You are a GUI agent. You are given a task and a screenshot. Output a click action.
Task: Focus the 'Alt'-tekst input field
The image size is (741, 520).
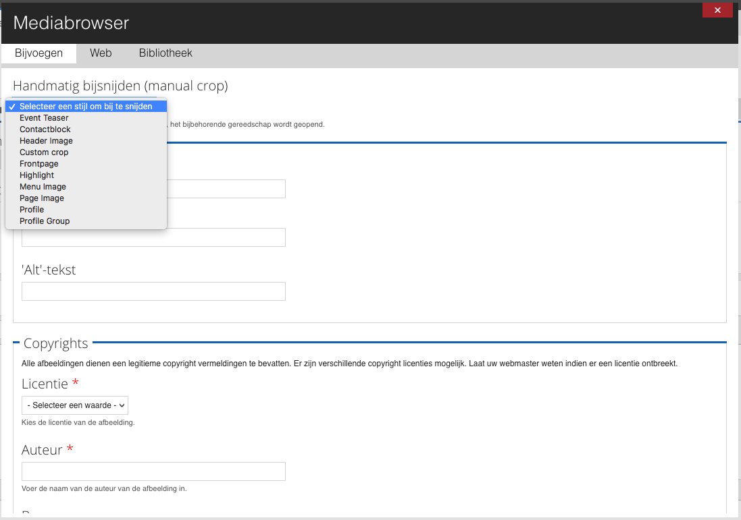coord(153,291)
